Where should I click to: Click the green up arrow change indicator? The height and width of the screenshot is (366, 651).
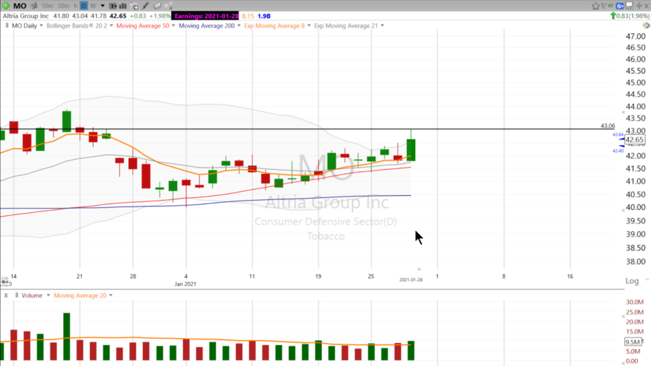pos(613,16)
